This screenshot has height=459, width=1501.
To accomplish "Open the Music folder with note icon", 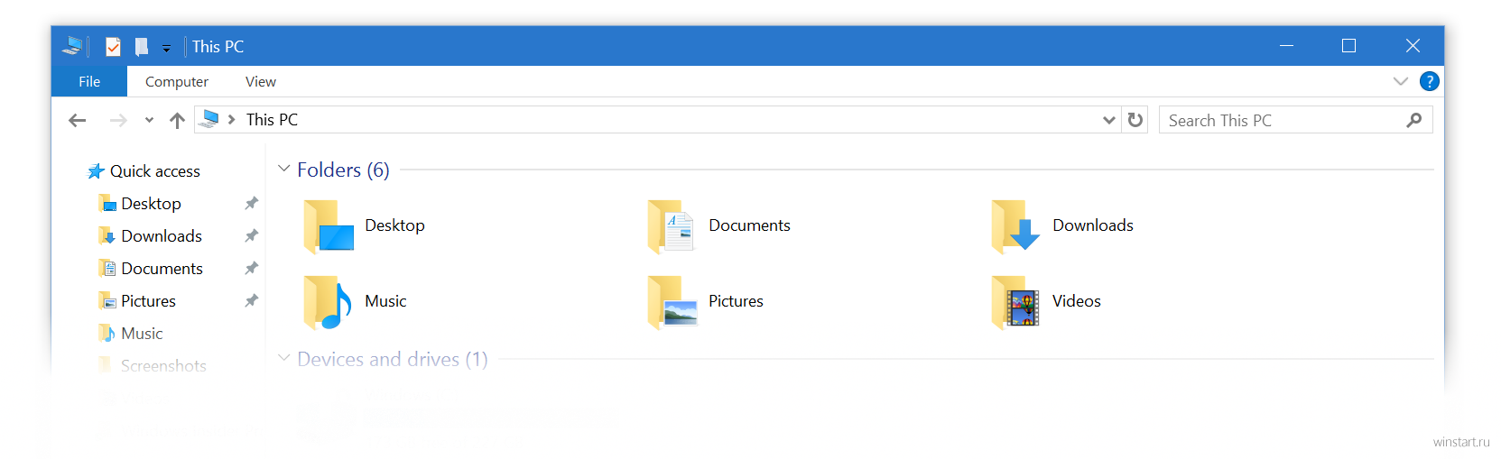I will (328, 302).
